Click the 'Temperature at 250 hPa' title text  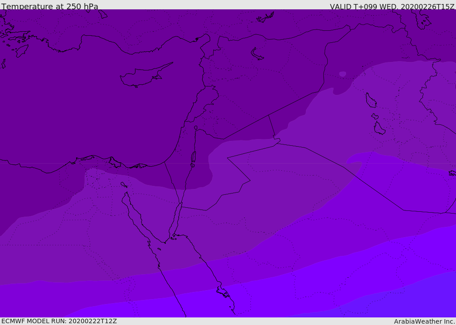(x=50, y=6)
